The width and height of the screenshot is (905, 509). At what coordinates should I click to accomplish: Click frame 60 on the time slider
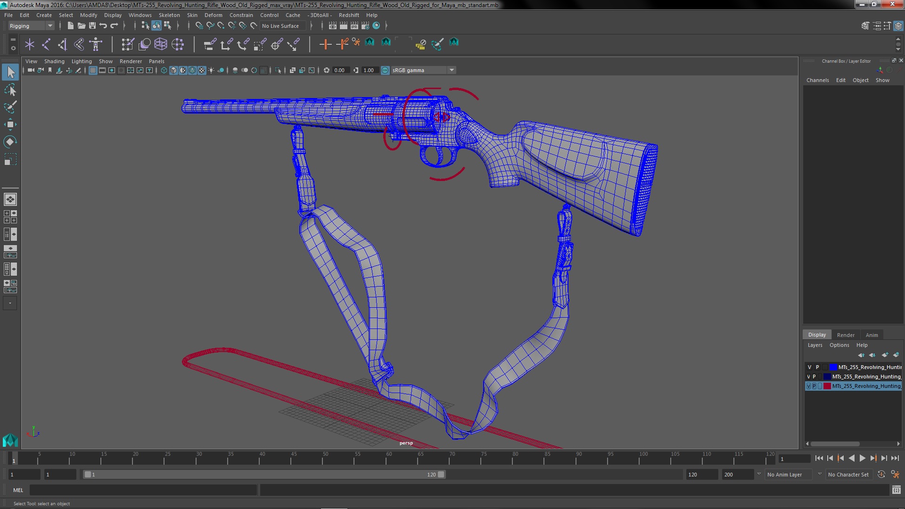coord(389,459)
